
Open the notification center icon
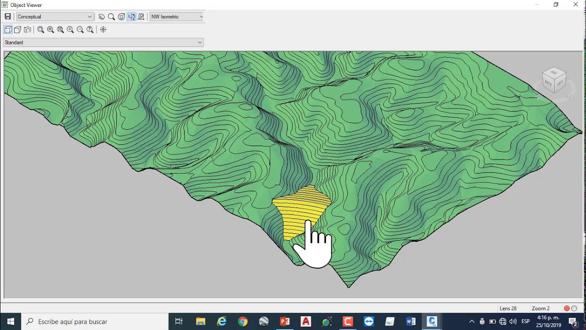point(573,322)
